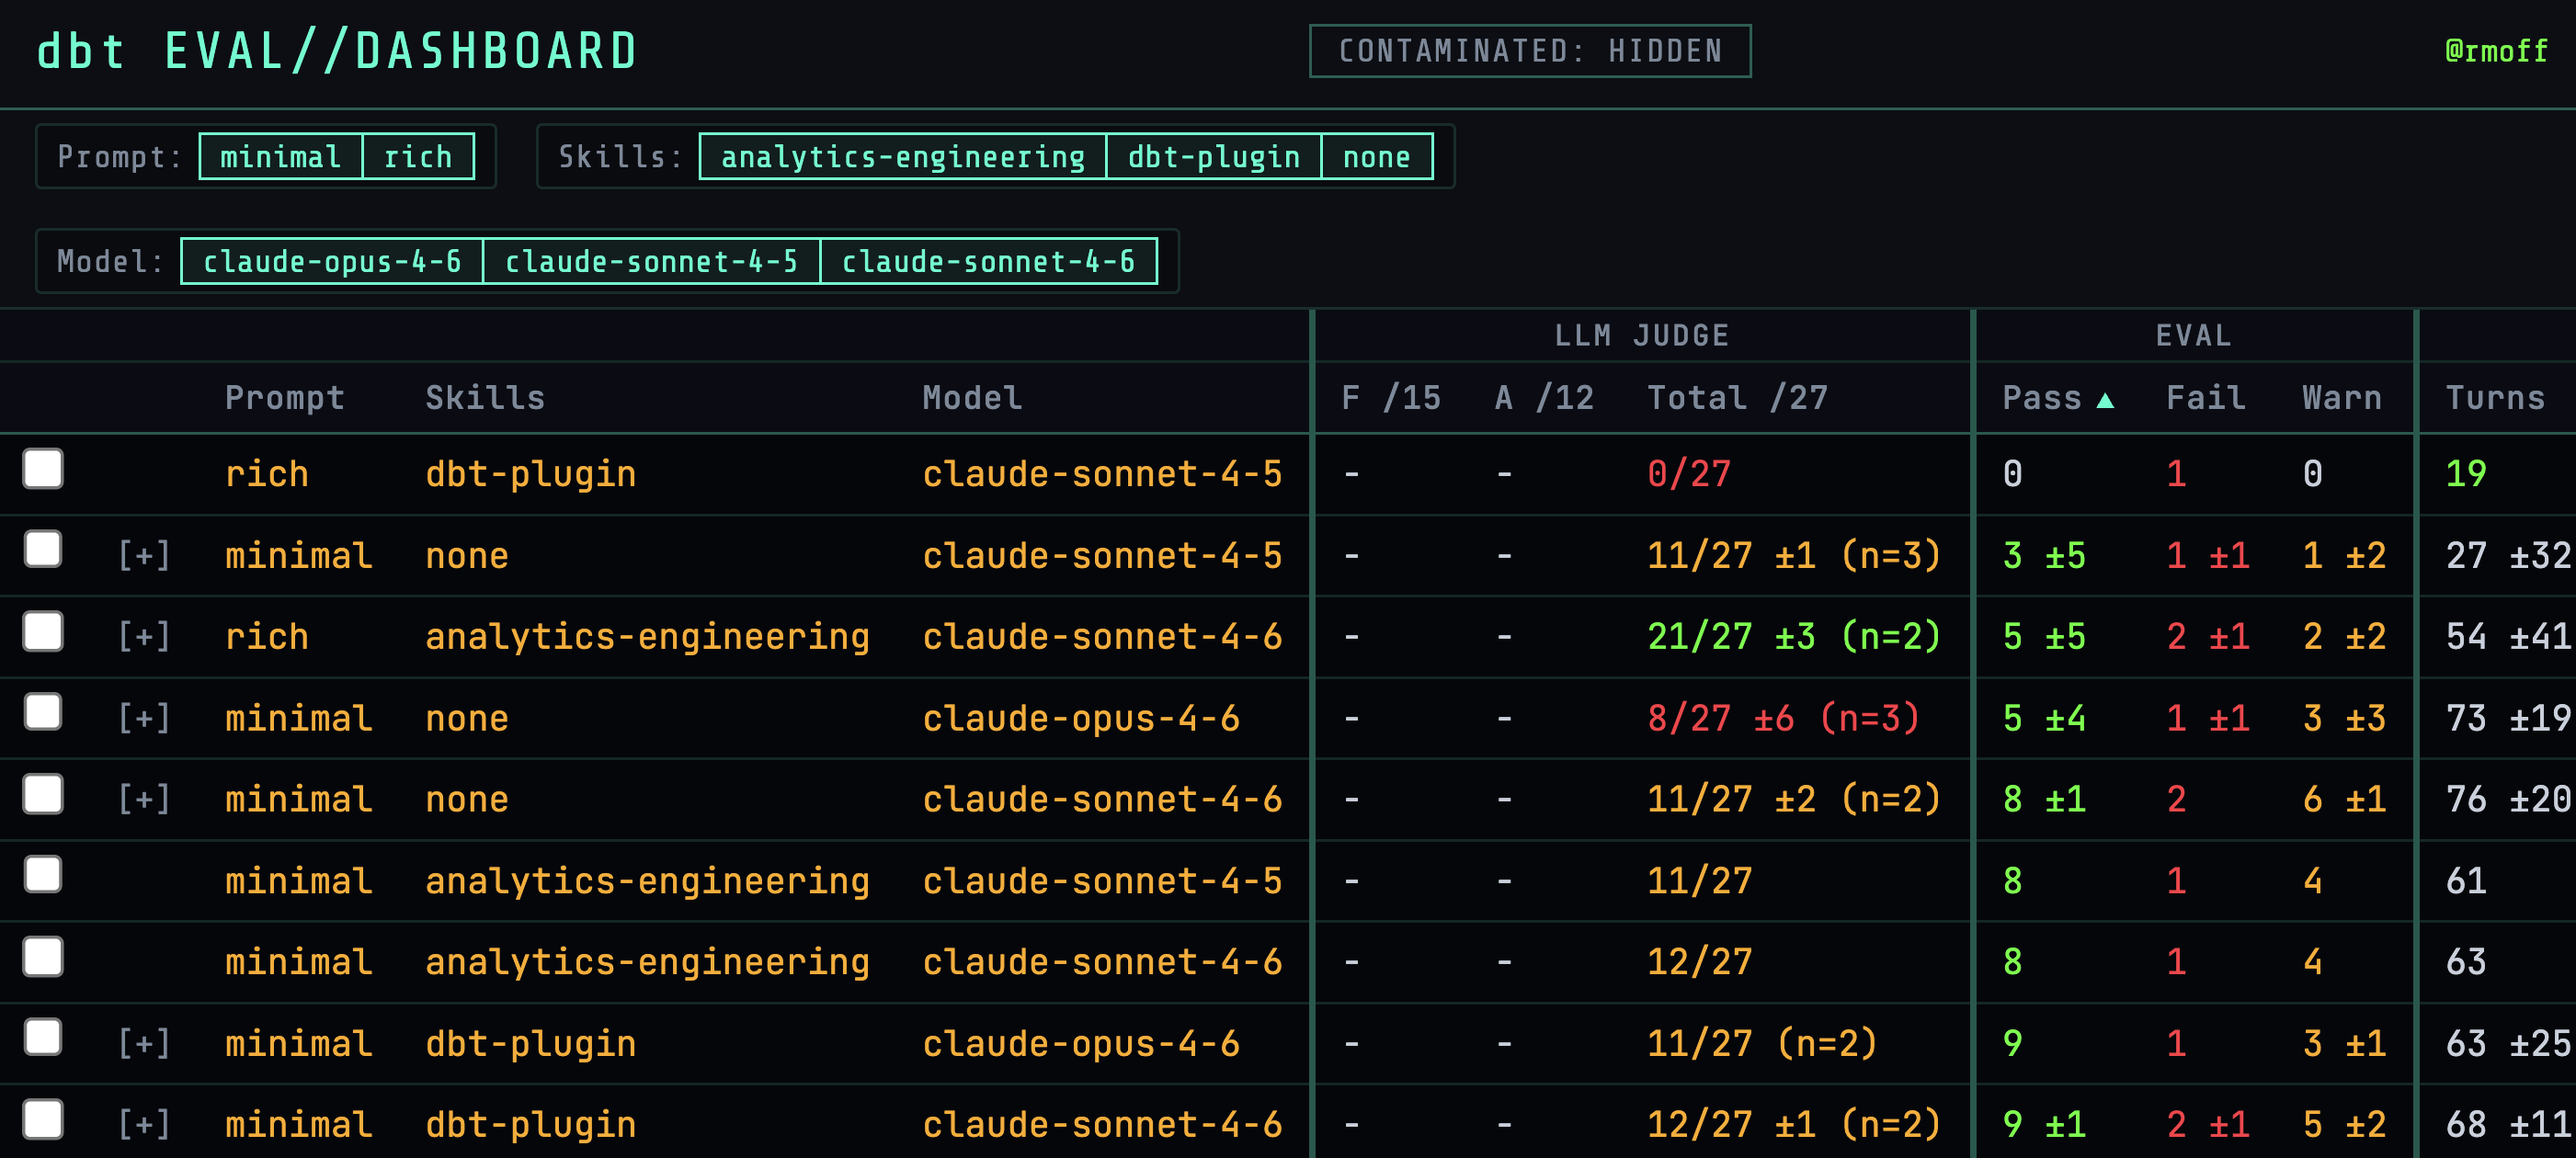Select the rich prompt filter
Image resolution: width=2576 pixels, height=1158 pixels.
point(418,156)
